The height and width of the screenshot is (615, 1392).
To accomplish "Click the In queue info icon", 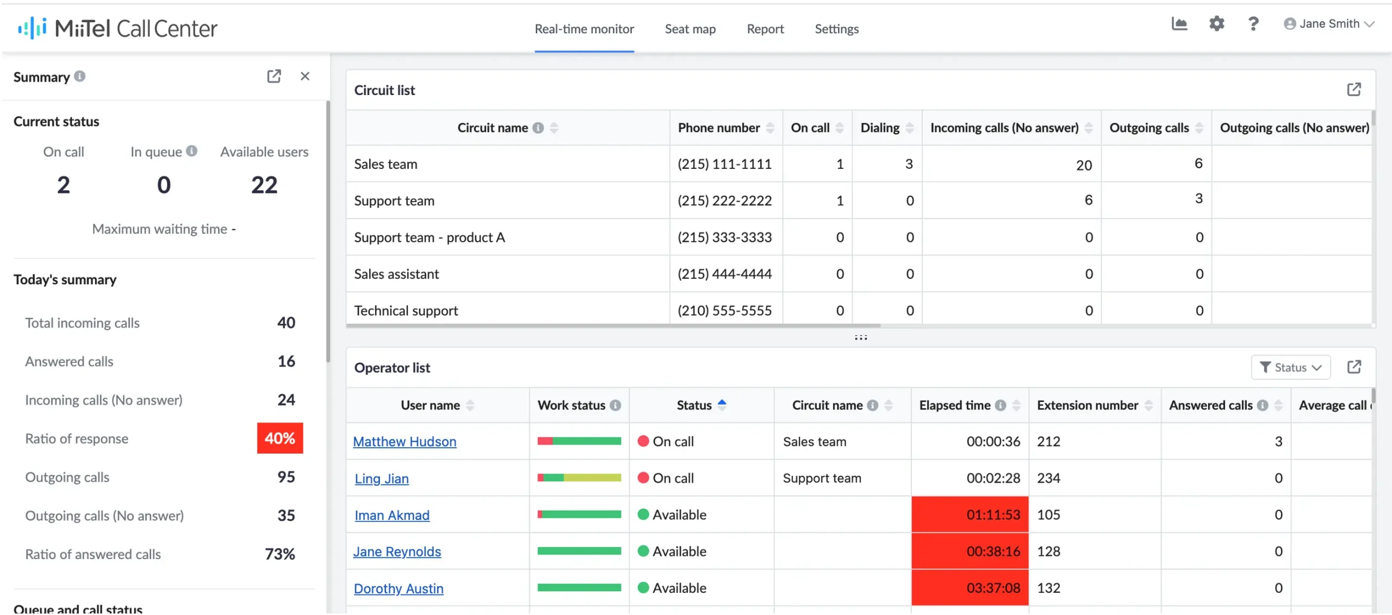I will point(191,151).
